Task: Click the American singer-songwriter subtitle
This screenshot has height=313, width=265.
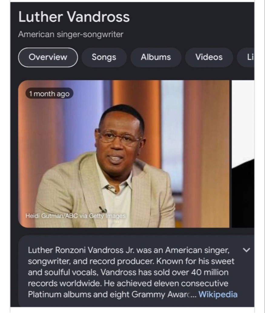Action: pyautogui.click(x=71, y=34)
